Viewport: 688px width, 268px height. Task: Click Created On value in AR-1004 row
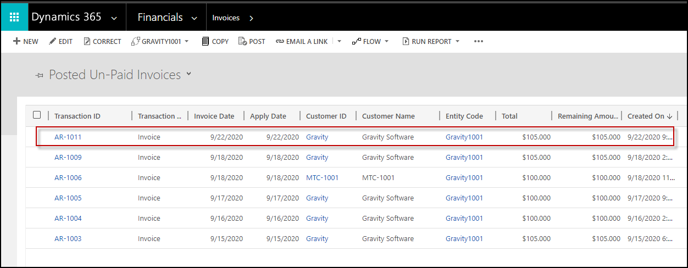[650, 218]
